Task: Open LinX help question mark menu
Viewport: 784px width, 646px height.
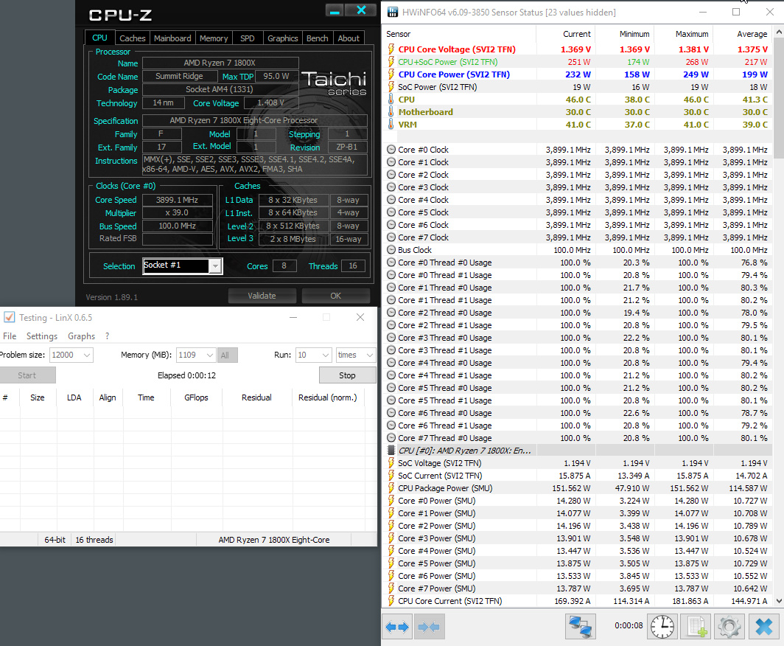Action: (x=107, y=336)
